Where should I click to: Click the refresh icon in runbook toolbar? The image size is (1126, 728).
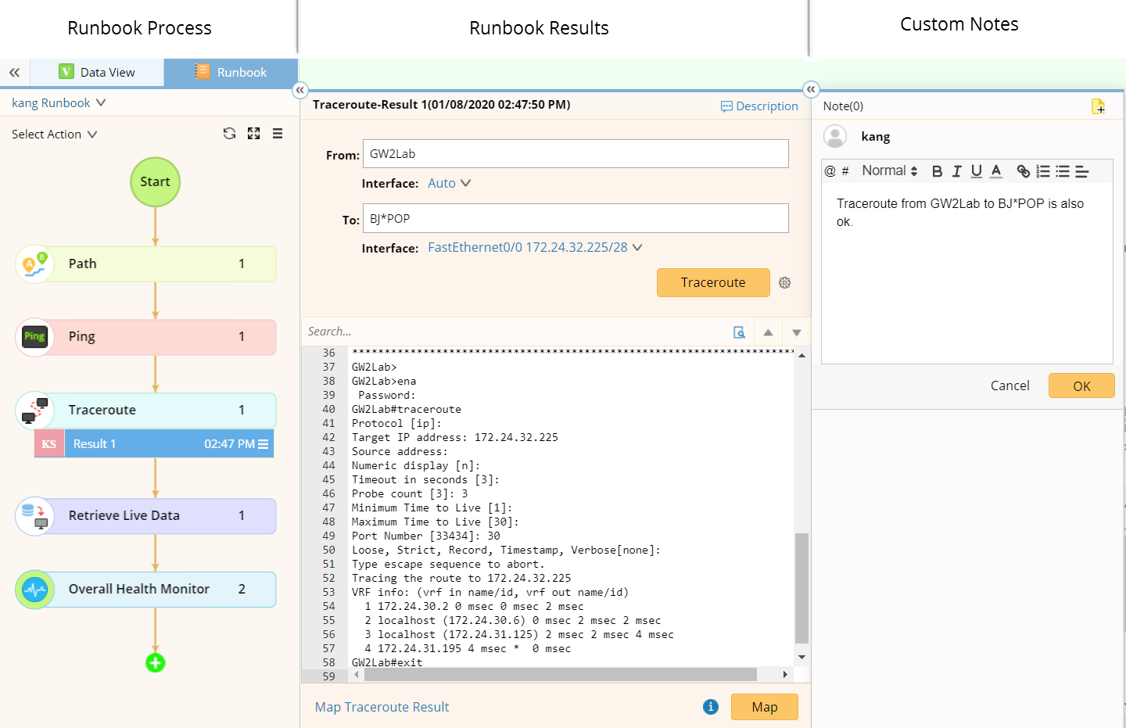tap(229, 134)
